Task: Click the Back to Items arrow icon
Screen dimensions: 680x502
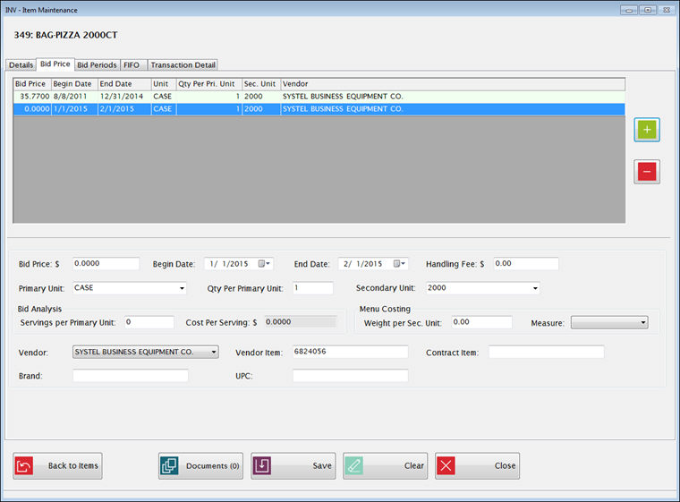Action: tap(26, 466)
